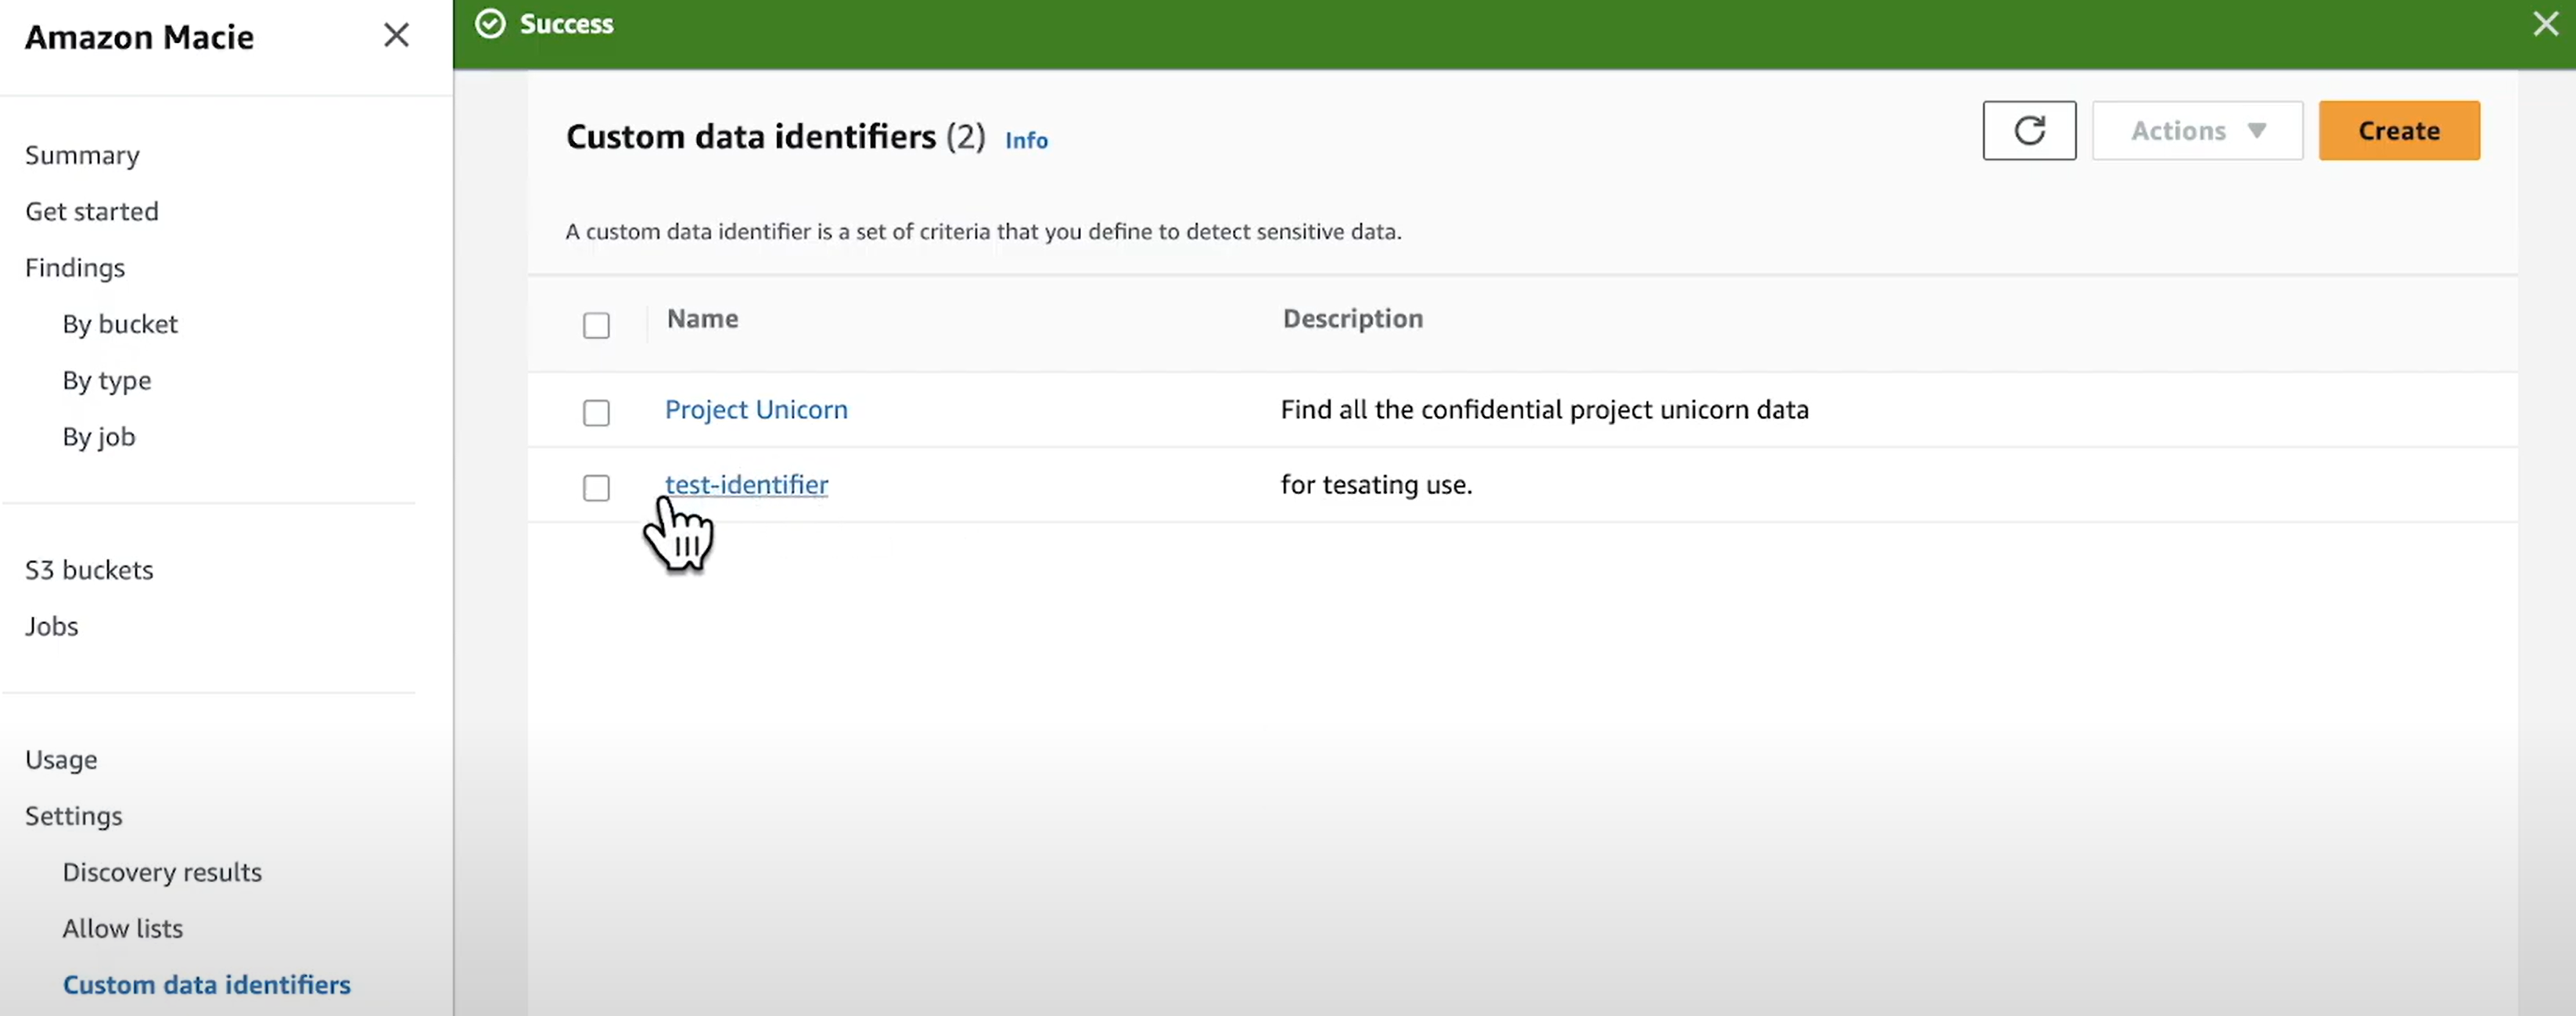
Task: Toggle the select-all checkbox in header
Action: coord(596,325)
